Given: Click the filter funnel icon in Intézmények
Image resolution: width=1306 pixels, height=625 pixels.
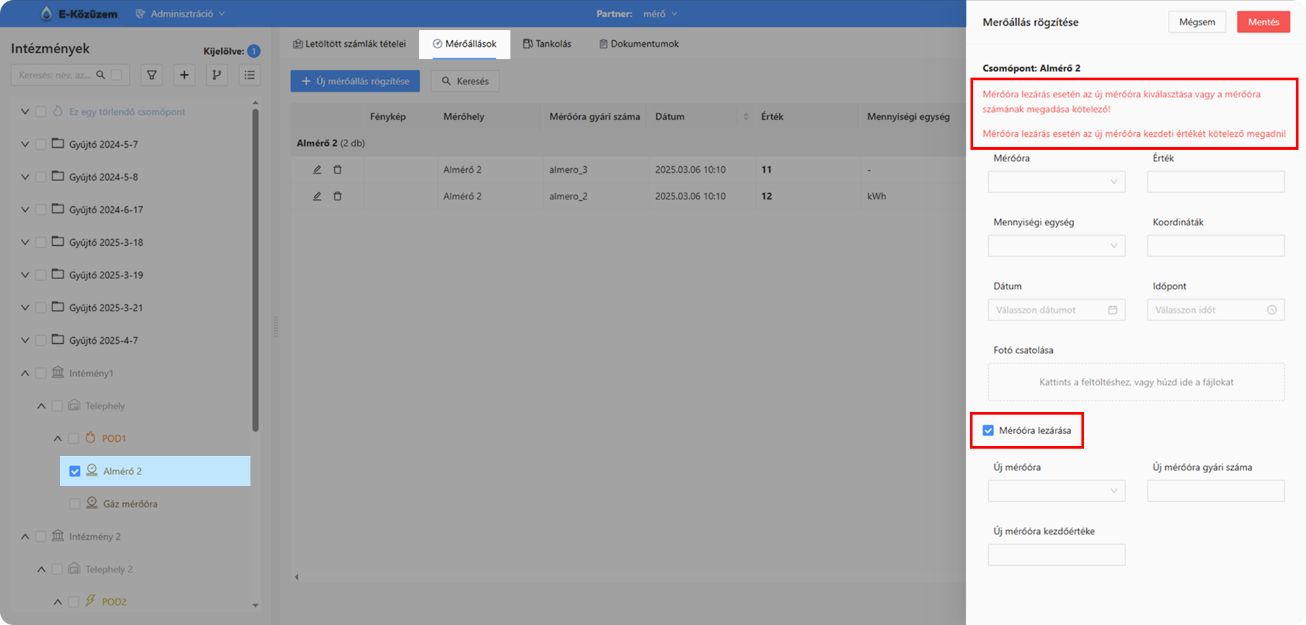Looking at the screenshot, I should pos(152,75).
